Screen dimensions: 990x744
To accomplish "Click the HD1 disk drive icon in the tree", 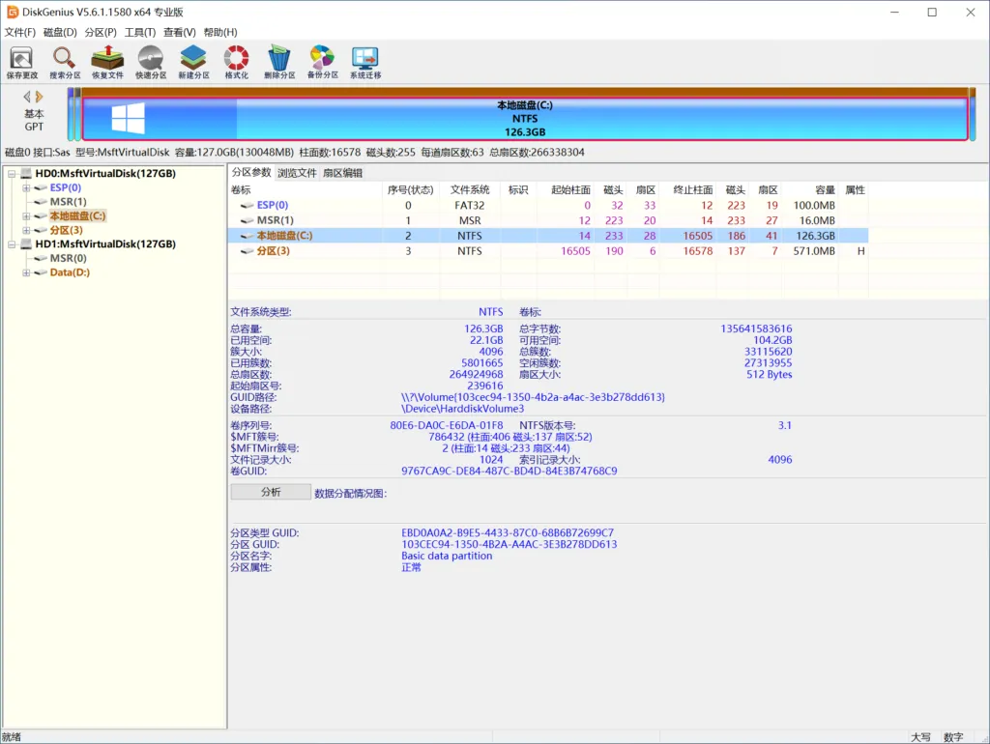I will click(x=26, y=243).
